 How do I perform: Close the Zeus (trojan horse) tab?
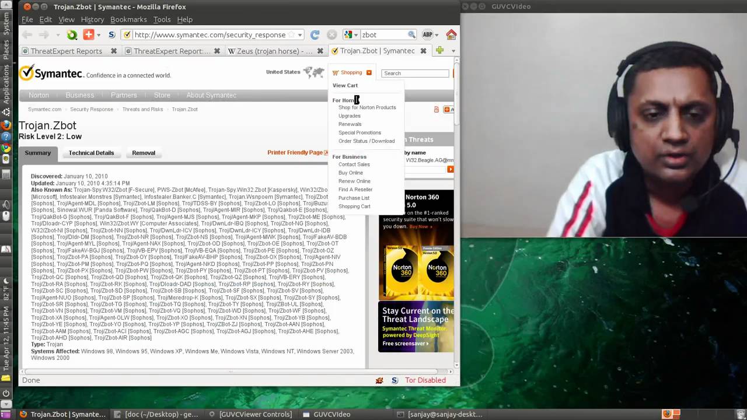tap(320, 51)
